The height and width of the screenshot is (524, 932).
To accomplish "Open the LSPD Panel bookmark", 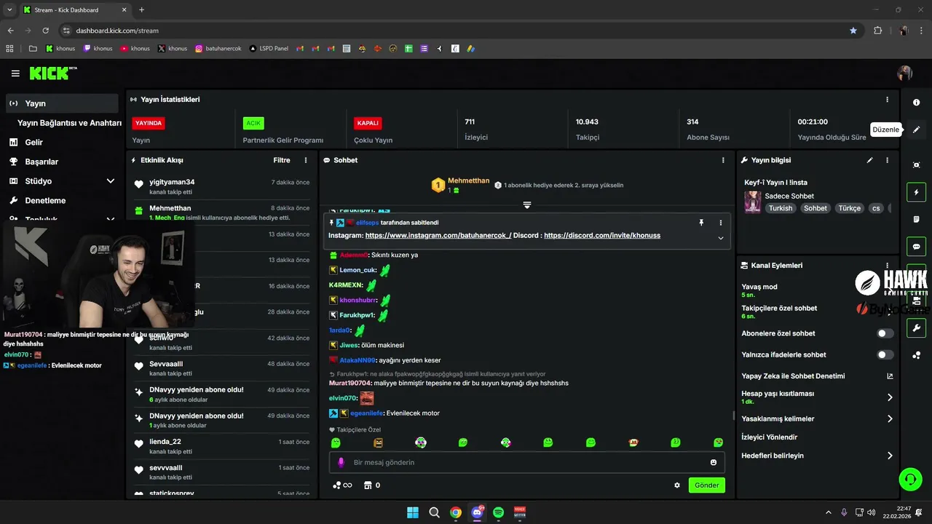I will tap(269, 49).
